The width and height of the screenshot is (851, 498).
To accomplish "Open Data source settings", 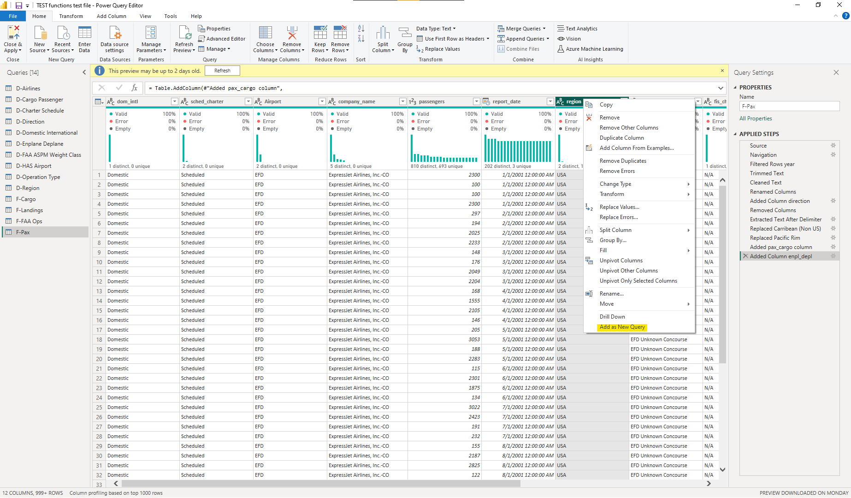I will click(114, 40).
